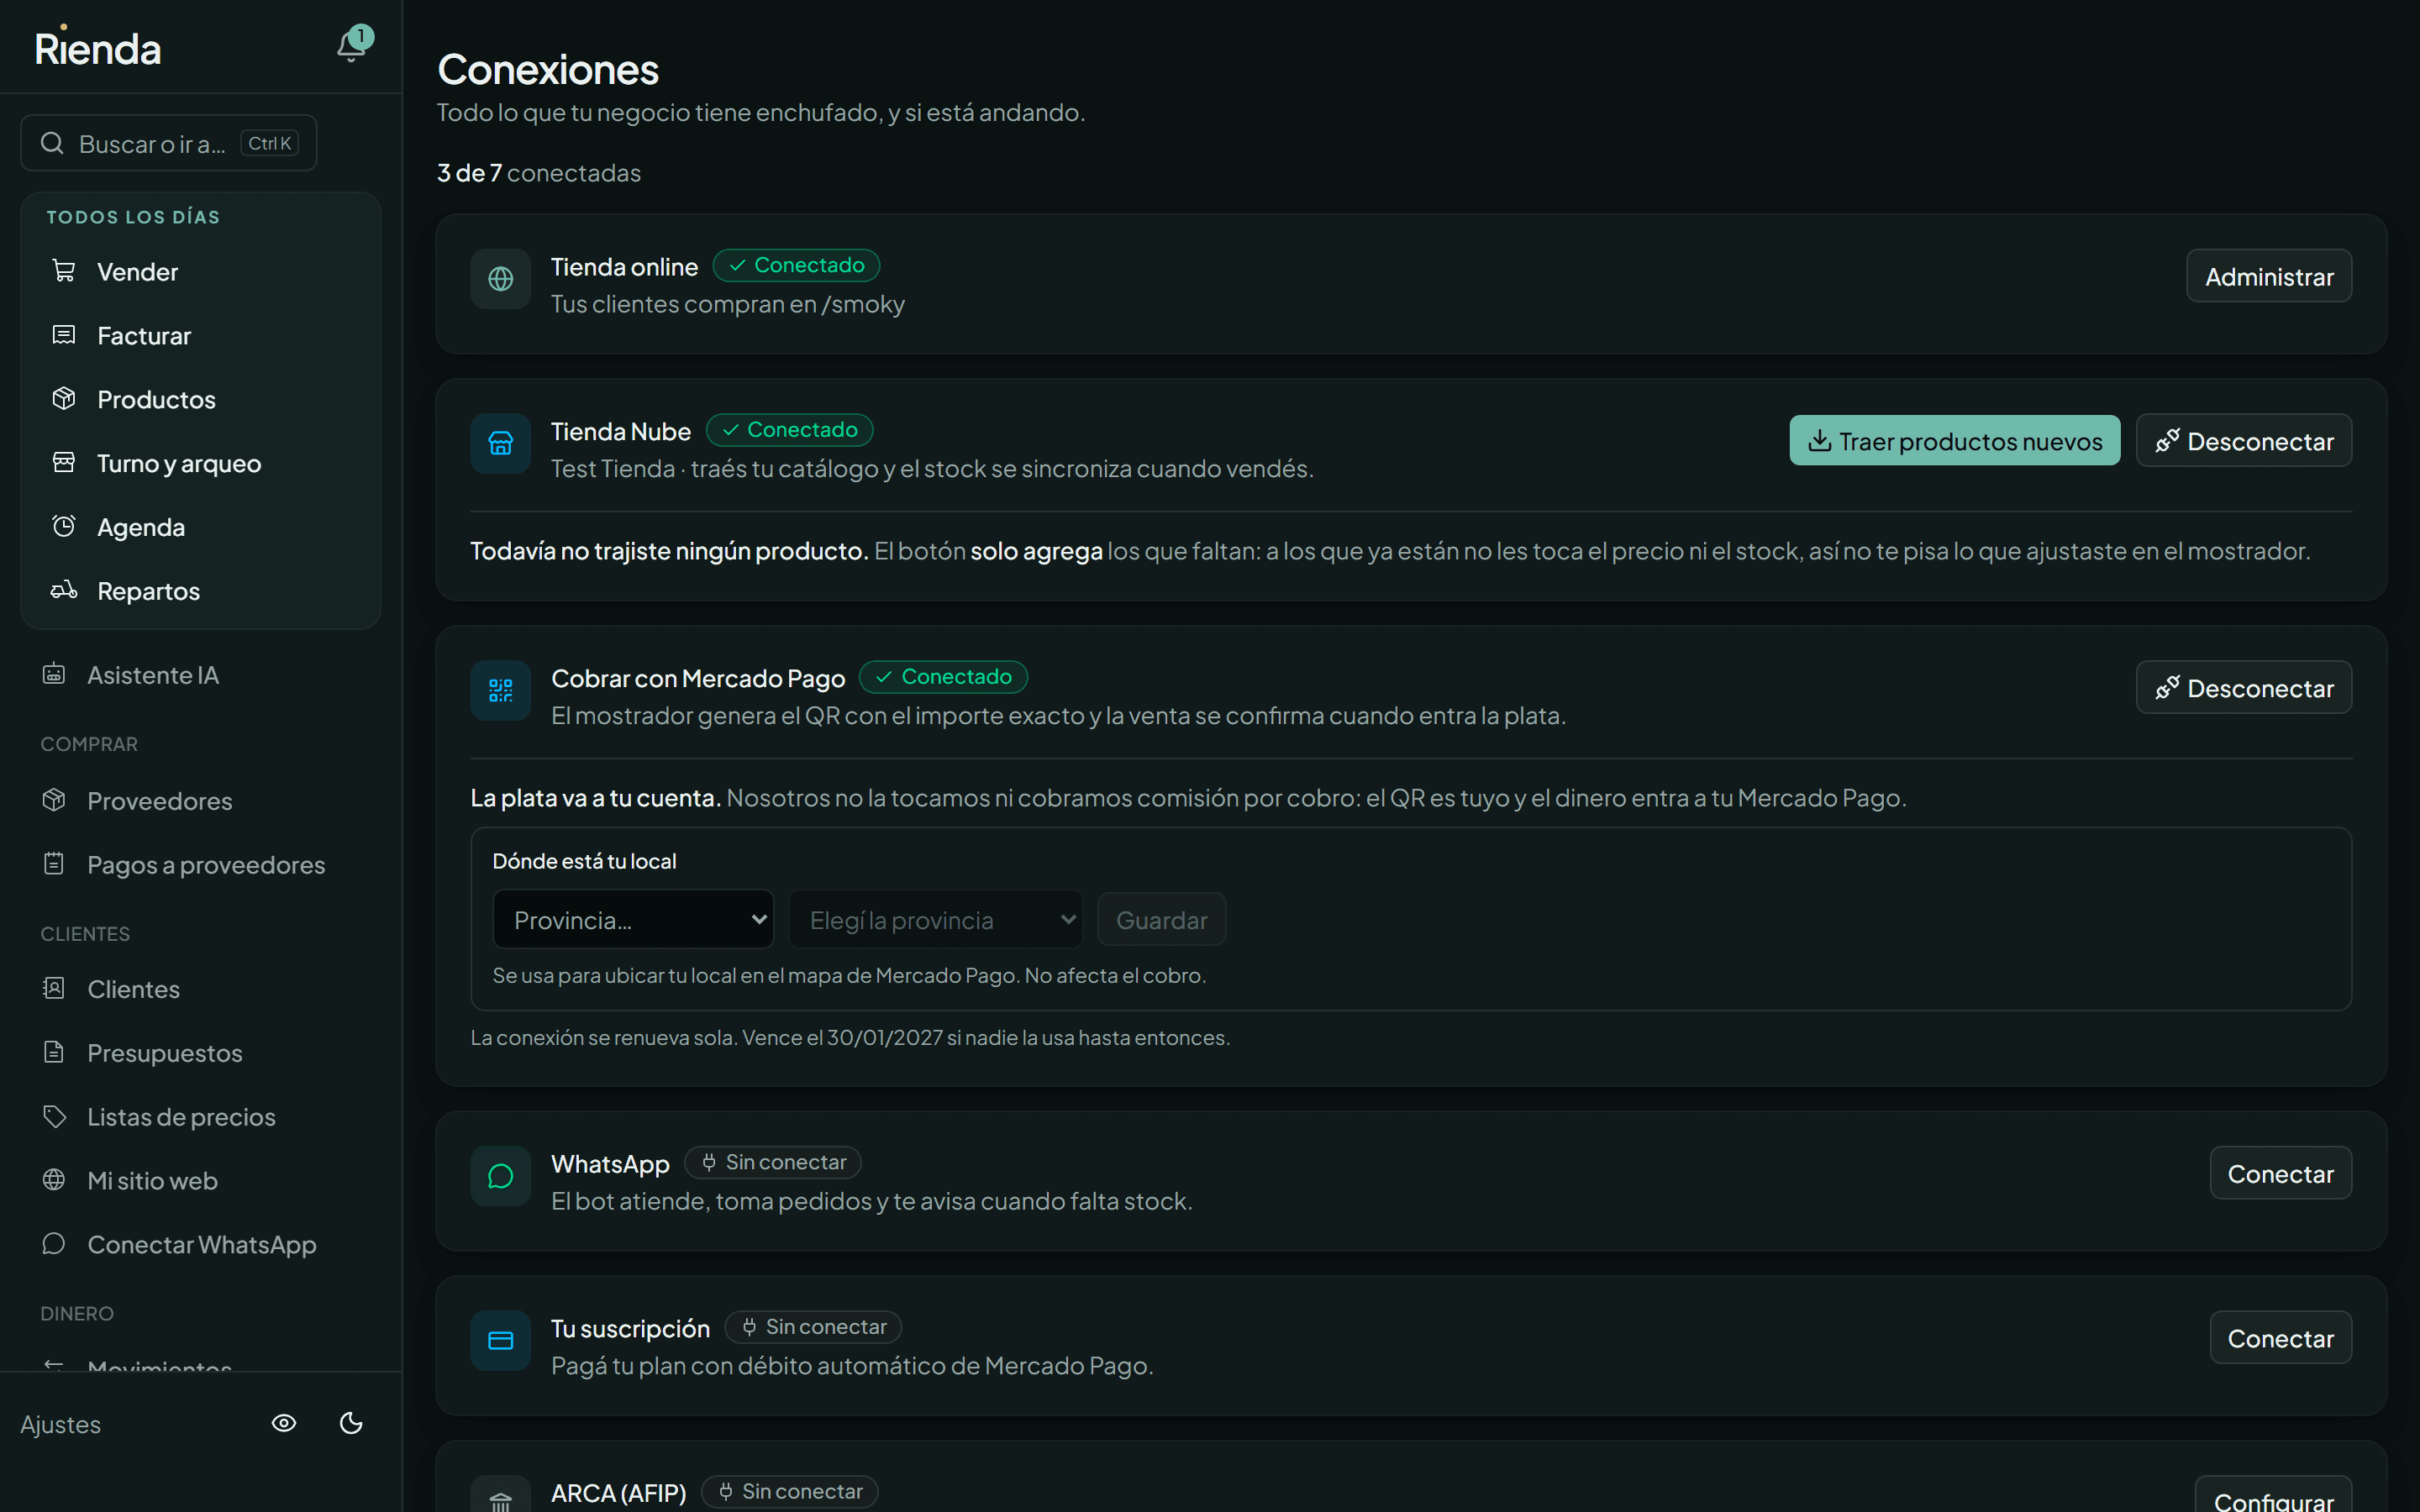Click the Productos box icon
The width and height of the screenshot is (2420, 1512).
point(64,399)
